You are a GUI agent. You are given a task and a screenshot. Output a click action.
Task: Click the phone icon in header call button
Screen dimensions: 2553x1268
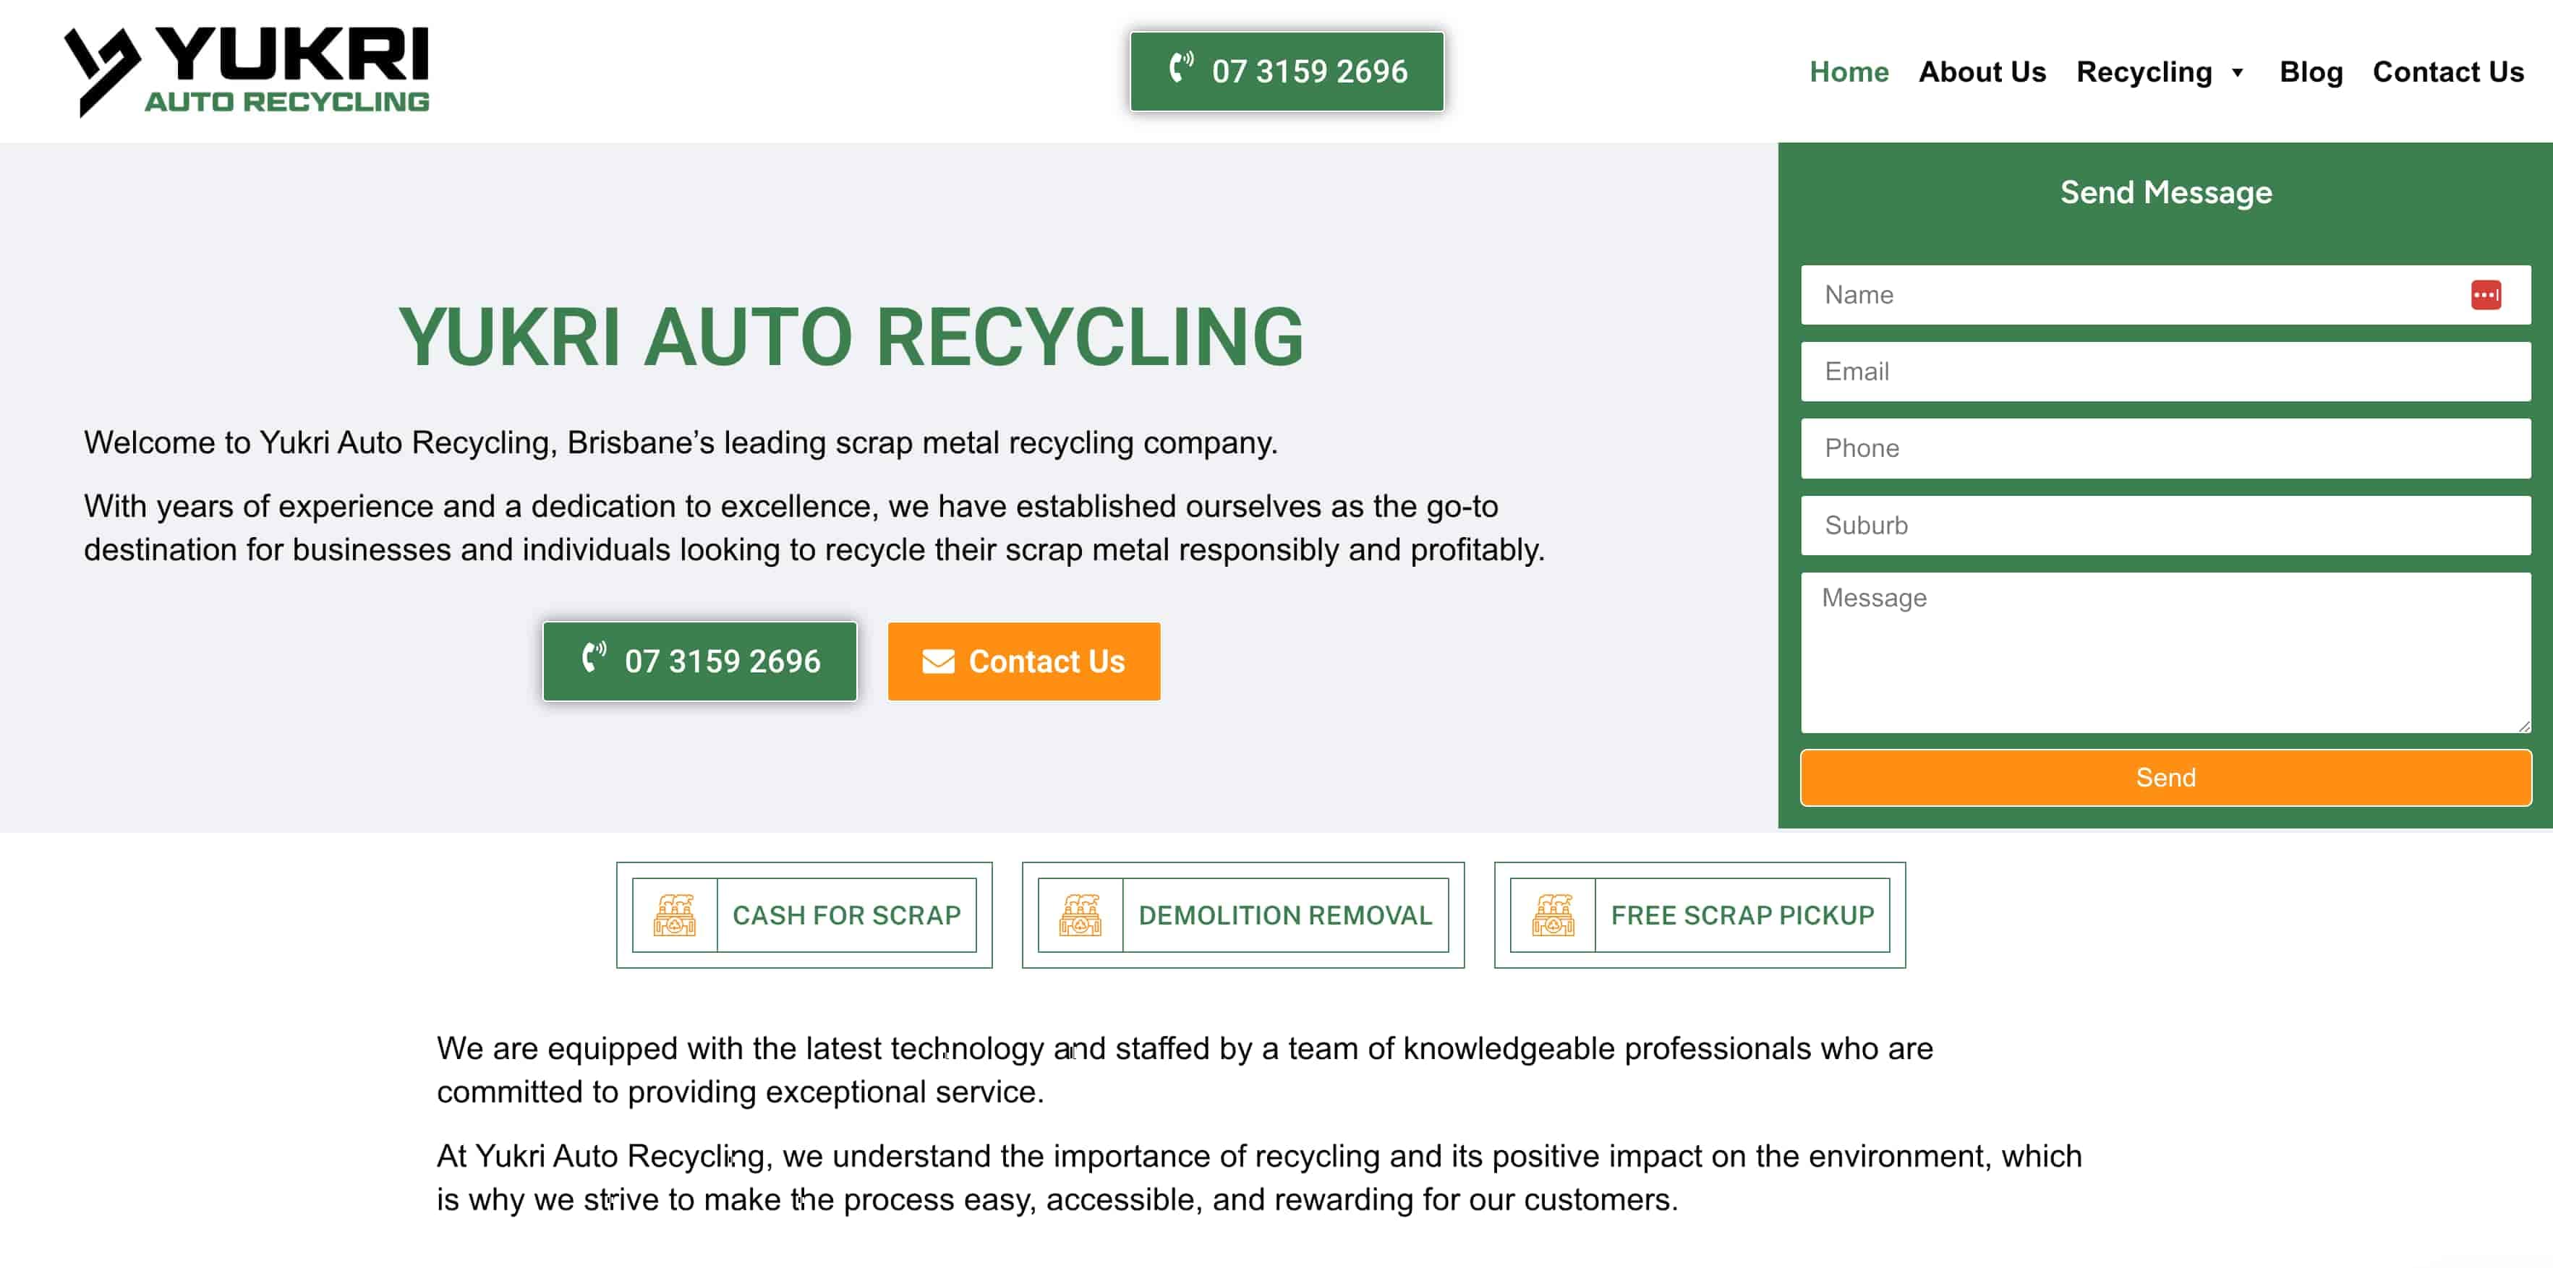1180,67
